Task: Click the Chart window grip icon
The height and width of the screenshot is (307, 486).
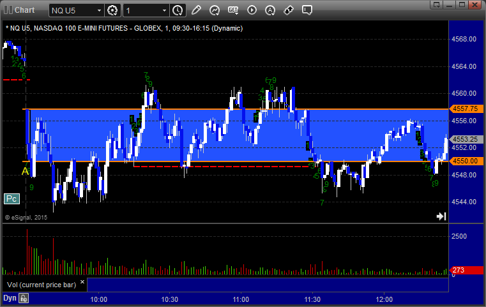Action: (8, 10)
